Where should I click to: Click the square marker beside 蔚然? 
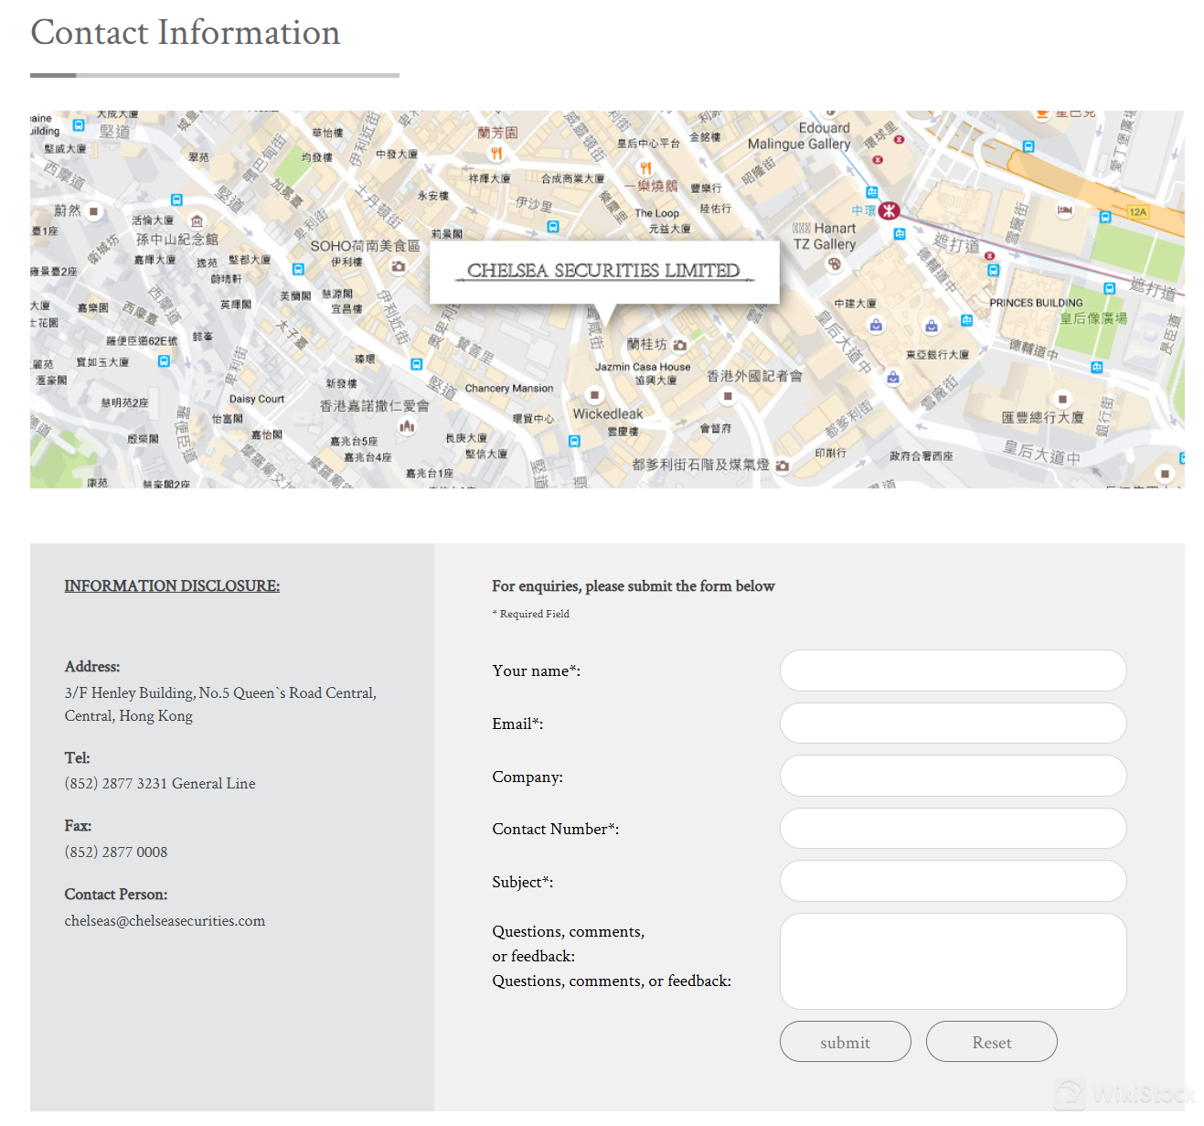(93, 211)
